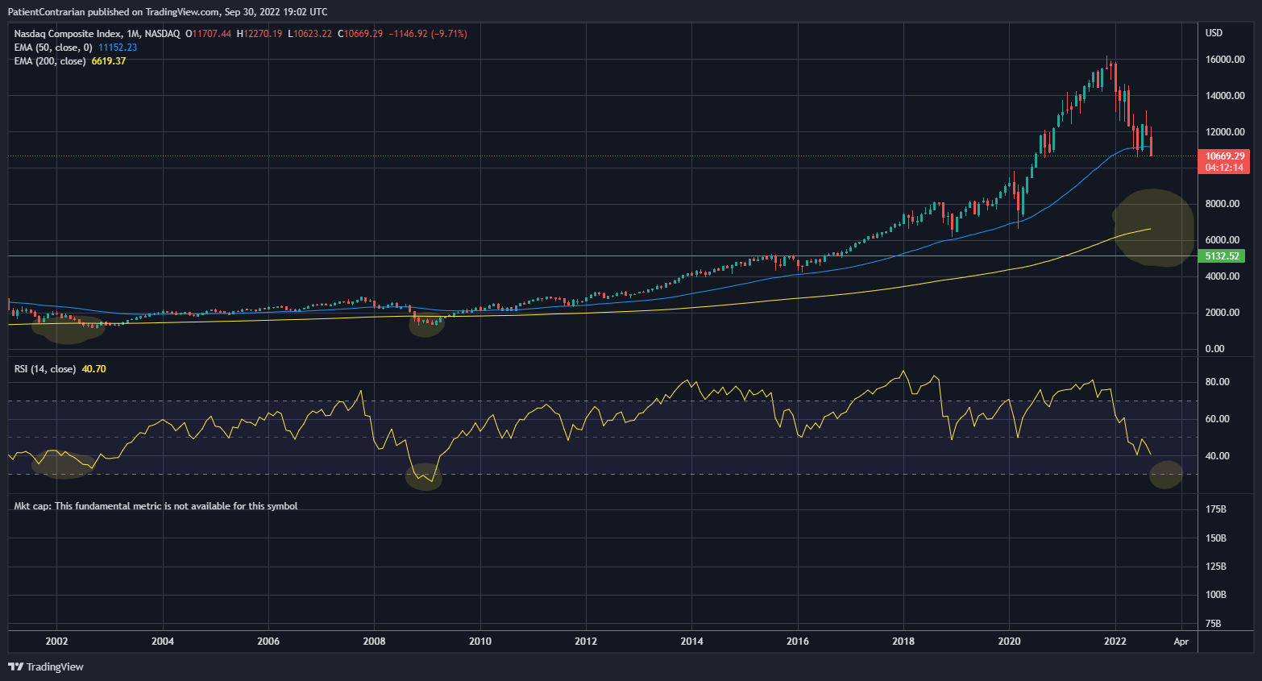Click the 150B market cap axis label
1262x681 pixels.
point(1216,538)
